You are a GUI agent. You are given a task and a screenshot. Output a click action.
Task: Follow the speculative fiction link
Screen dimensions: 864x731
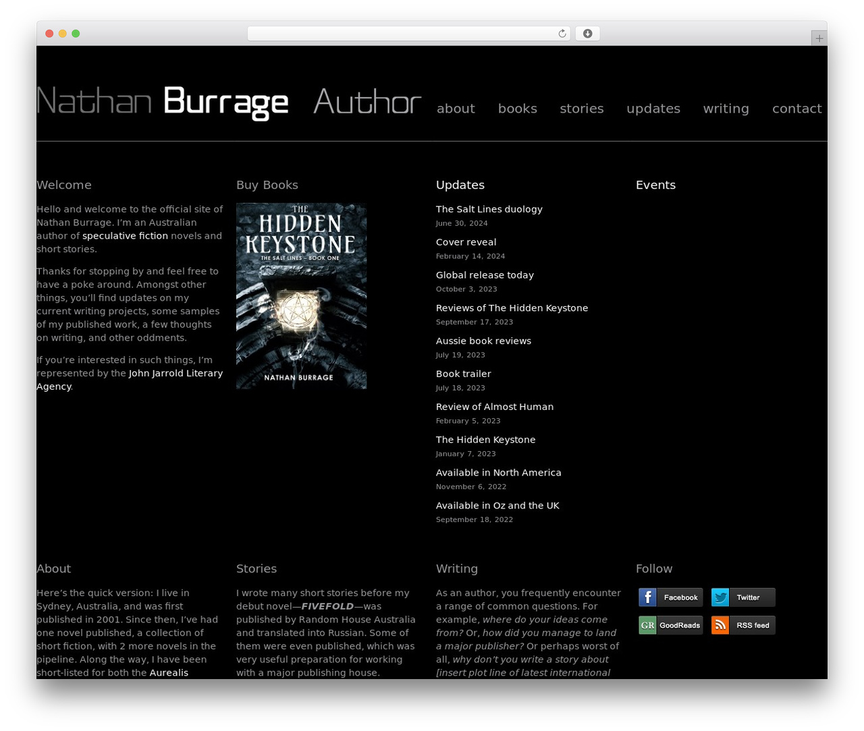point(125,236)
